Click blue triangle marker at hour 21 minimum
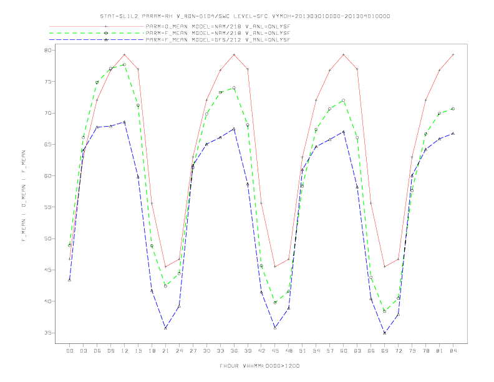This screenshot has width=494, height=382. point(165,328)
